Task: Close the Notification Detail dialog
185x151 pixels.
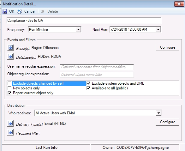Action: (x=179, y=4)
